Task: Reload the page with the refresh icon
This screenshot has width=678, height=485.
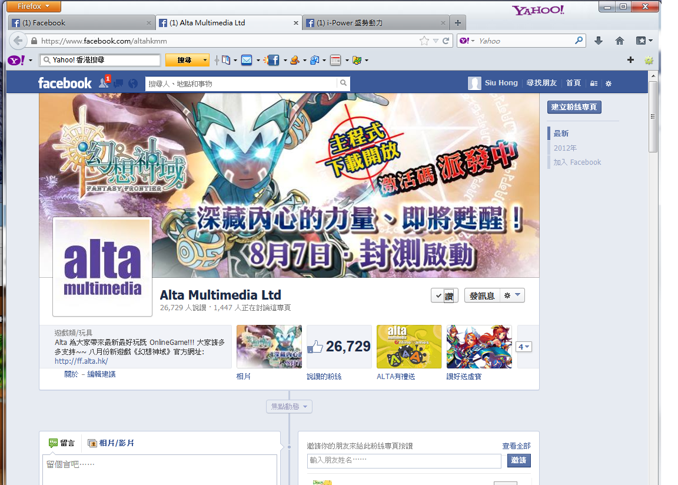Action: pos(446,41)
